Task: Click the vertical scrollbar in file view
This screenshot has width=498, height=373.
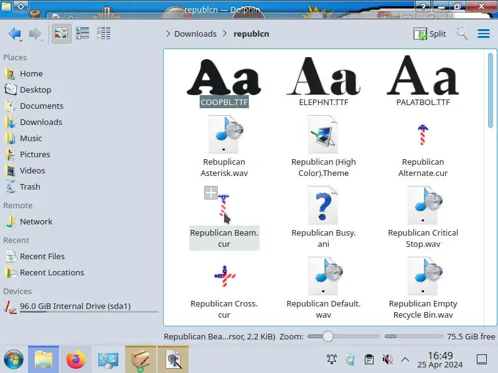Action: (491, 90)
